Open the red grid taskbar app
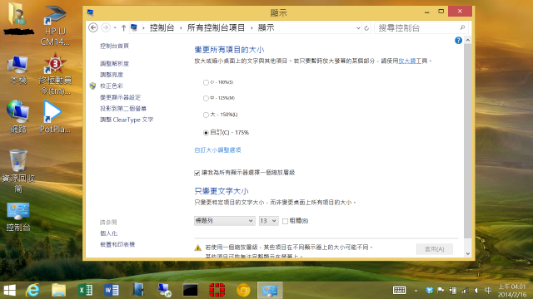This screenshot has height=299, width=533. tap(217, 290)
